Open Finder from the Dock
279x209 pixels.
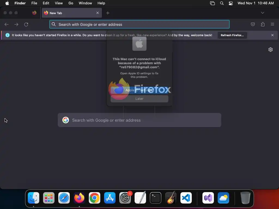34,198
